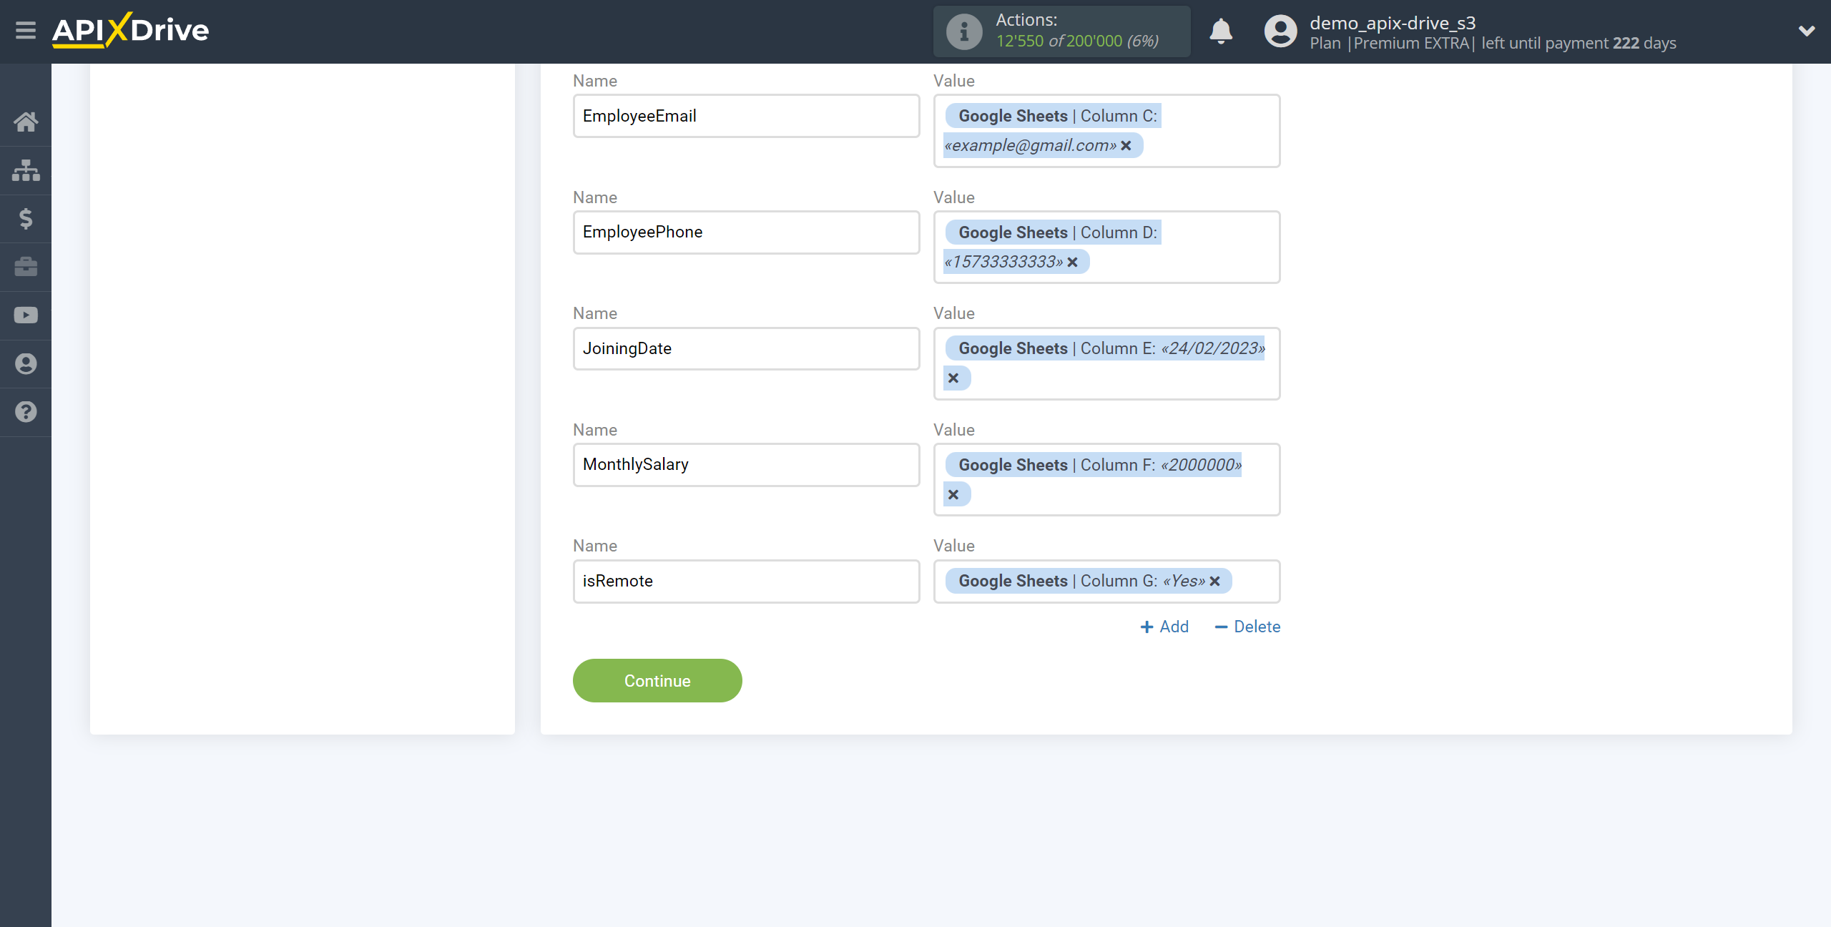Click the Column D value field
The height and width of the screenshot is (927, 1831).
pos(1106,247)
